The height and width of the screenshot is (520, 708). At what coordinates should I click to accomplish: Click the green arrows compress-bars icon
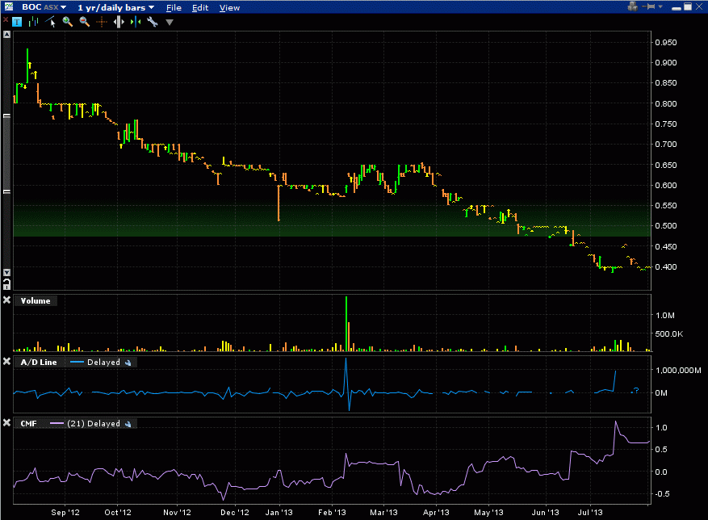(x=135, y=22)
